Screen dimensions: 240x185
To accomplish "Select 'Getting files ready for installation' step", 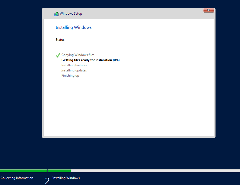I will (x=90, y=60).
